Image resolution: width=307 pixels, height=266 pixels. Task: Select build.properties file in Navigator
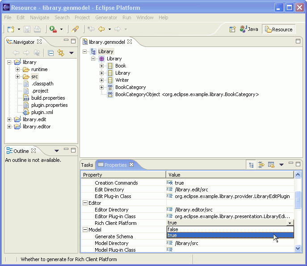(x=48, y=98)
